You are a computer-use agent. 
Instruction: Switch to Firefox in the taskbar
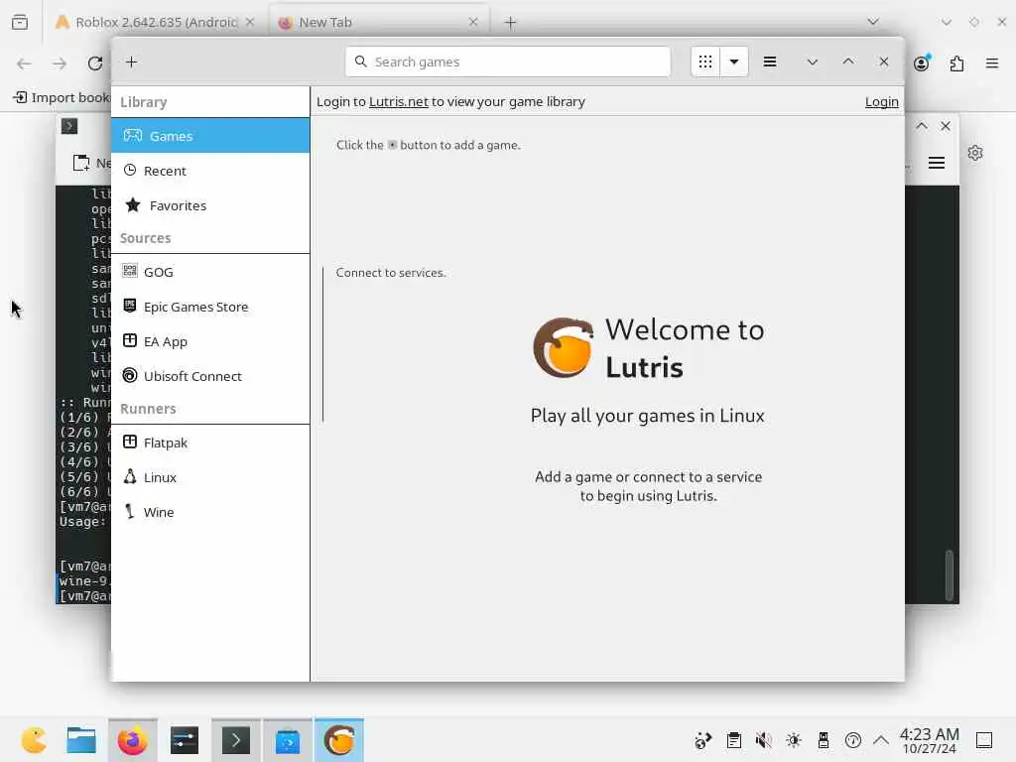(x=133, y=740)
